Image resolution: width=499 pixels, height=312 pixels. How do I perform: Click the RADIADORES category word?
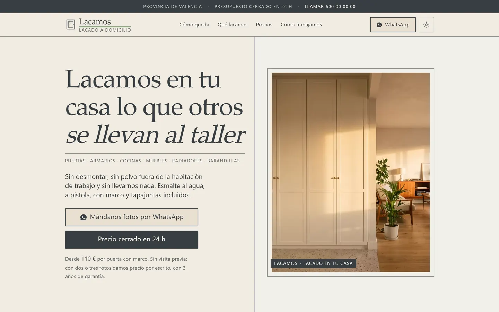(x=187, y=161)
